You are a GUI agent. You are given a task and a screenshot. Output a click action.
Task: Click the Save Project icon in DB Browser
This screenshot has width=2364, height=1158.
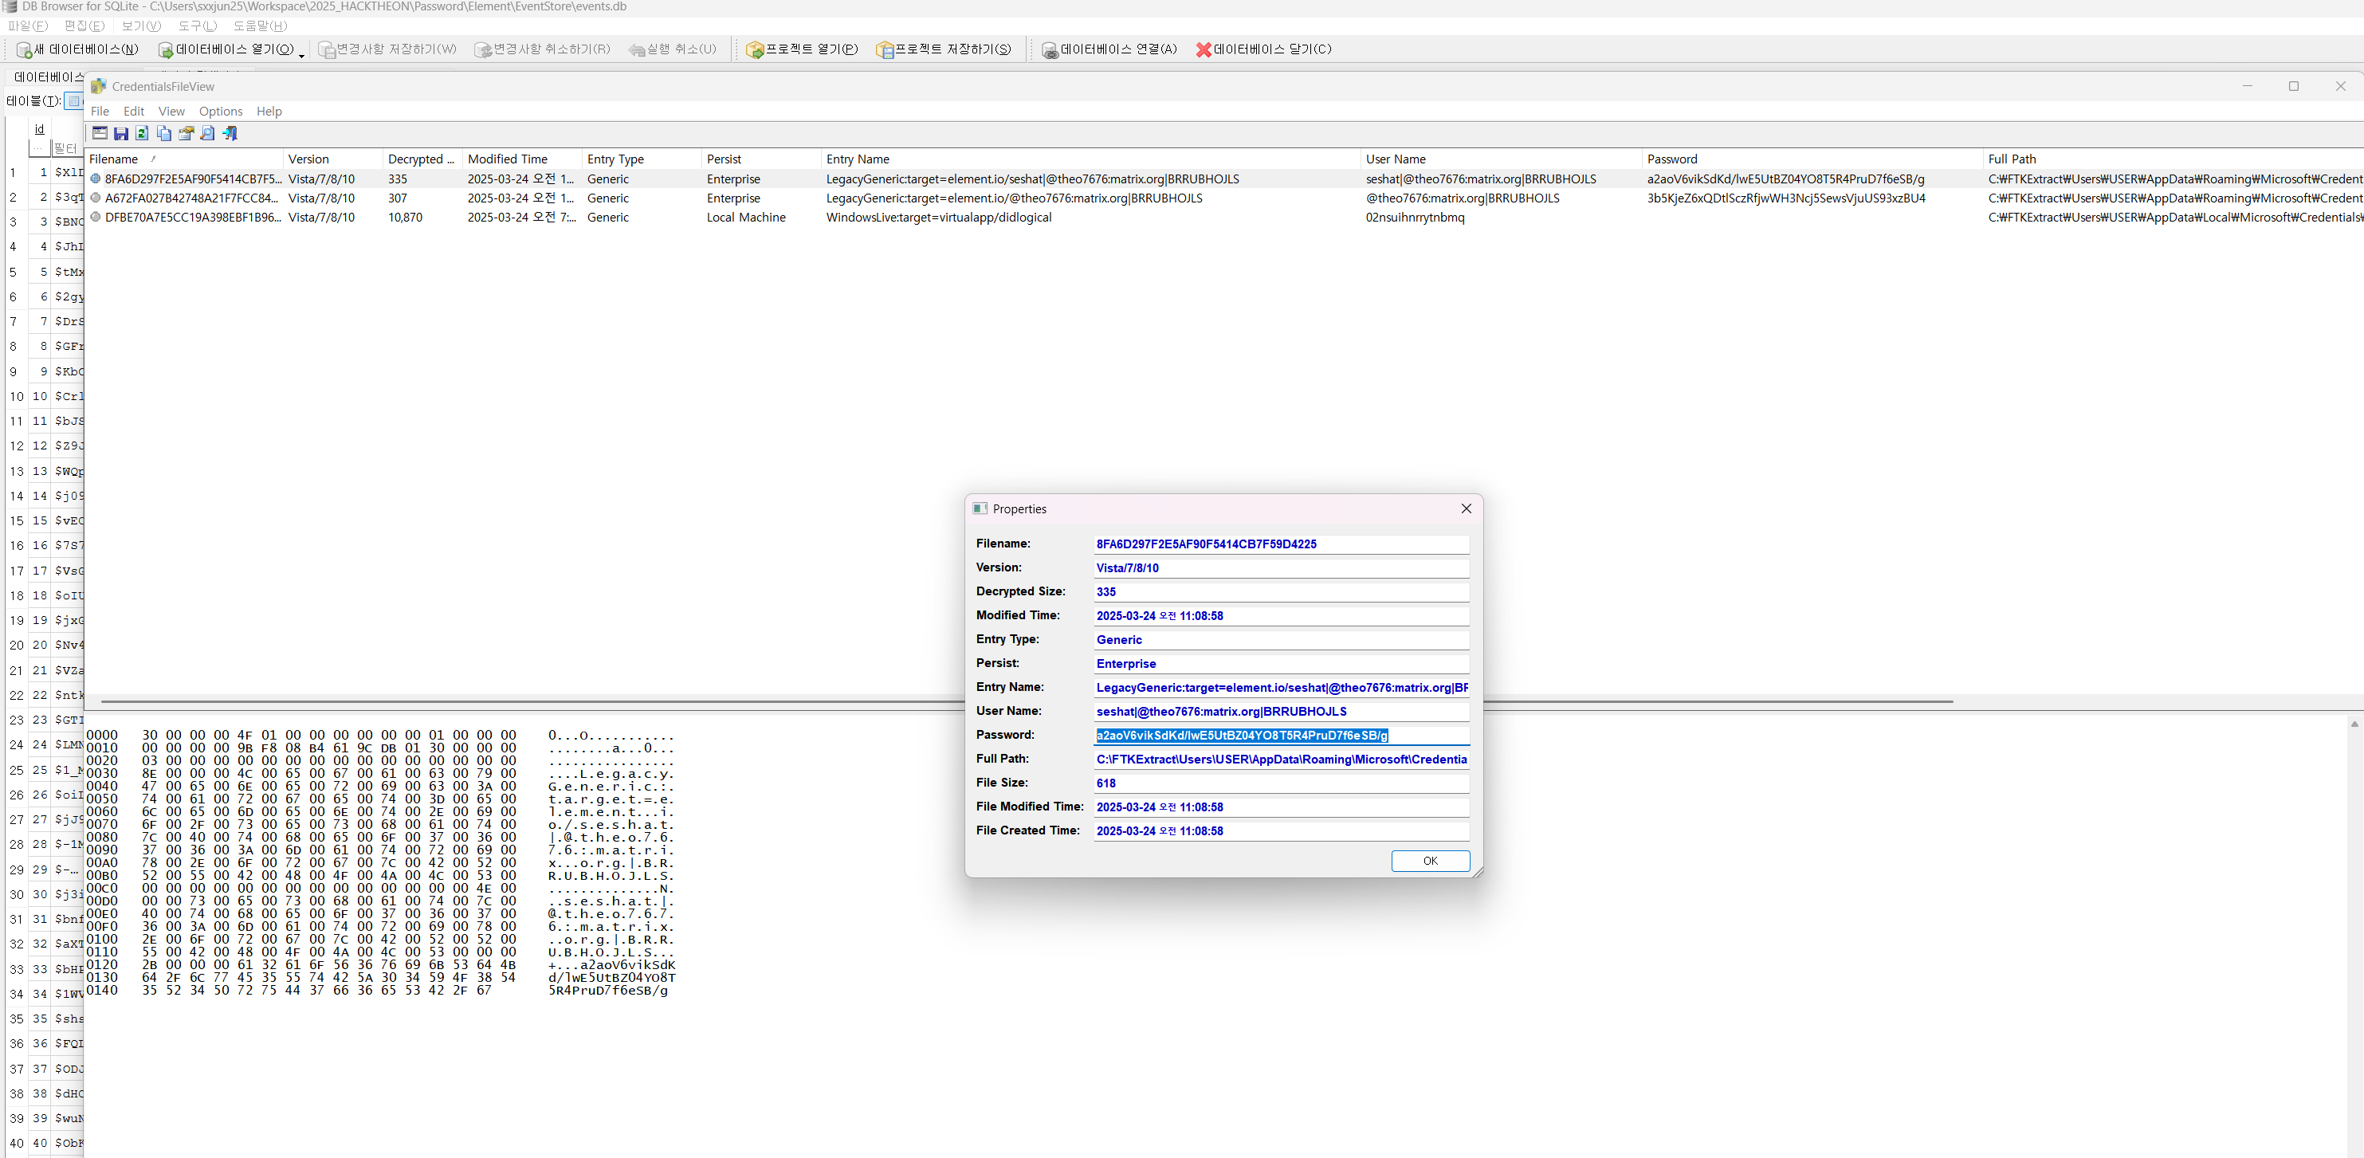coord(885,49)
